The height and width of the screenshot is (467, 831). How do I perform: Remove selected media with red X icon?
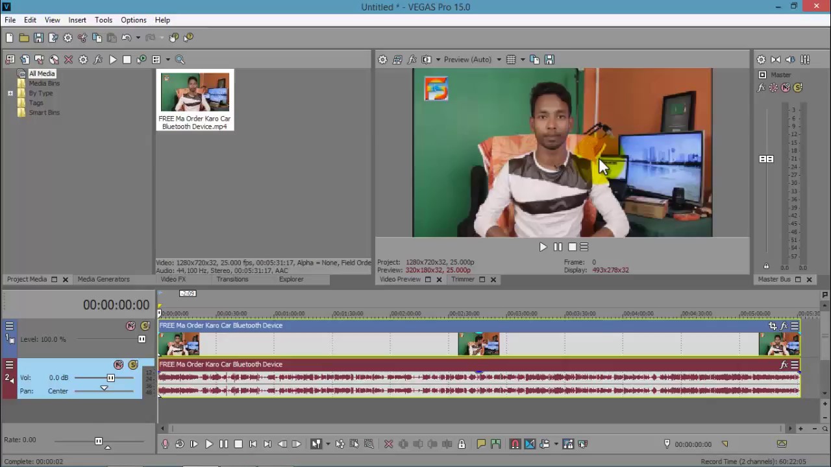[x=68, y=60]
